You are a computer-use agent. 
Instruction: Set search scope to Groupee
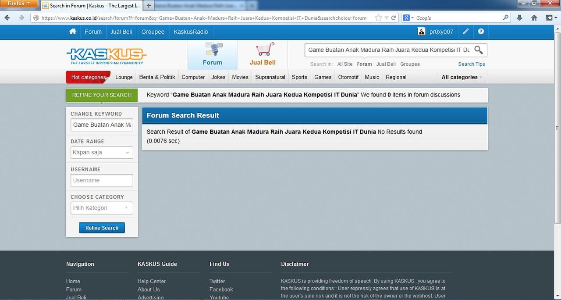[410, 64]
